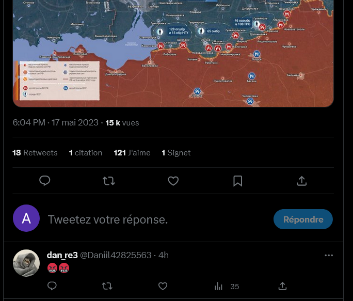
Task: Click the reply icon under main tweet
Action: (45, 181)
